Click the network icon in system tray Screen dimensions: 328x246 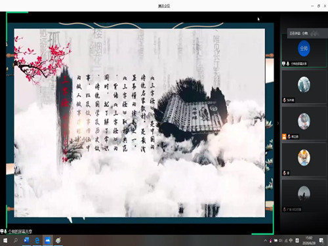[x=276, y=241]
